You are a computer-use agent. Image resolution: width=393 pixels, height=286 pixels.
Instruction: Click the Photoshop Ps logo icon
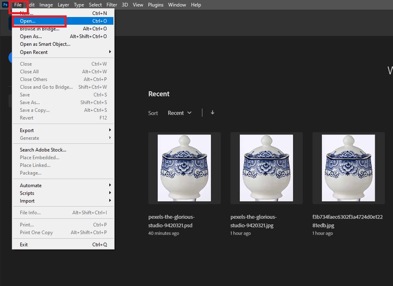[5, 5]
